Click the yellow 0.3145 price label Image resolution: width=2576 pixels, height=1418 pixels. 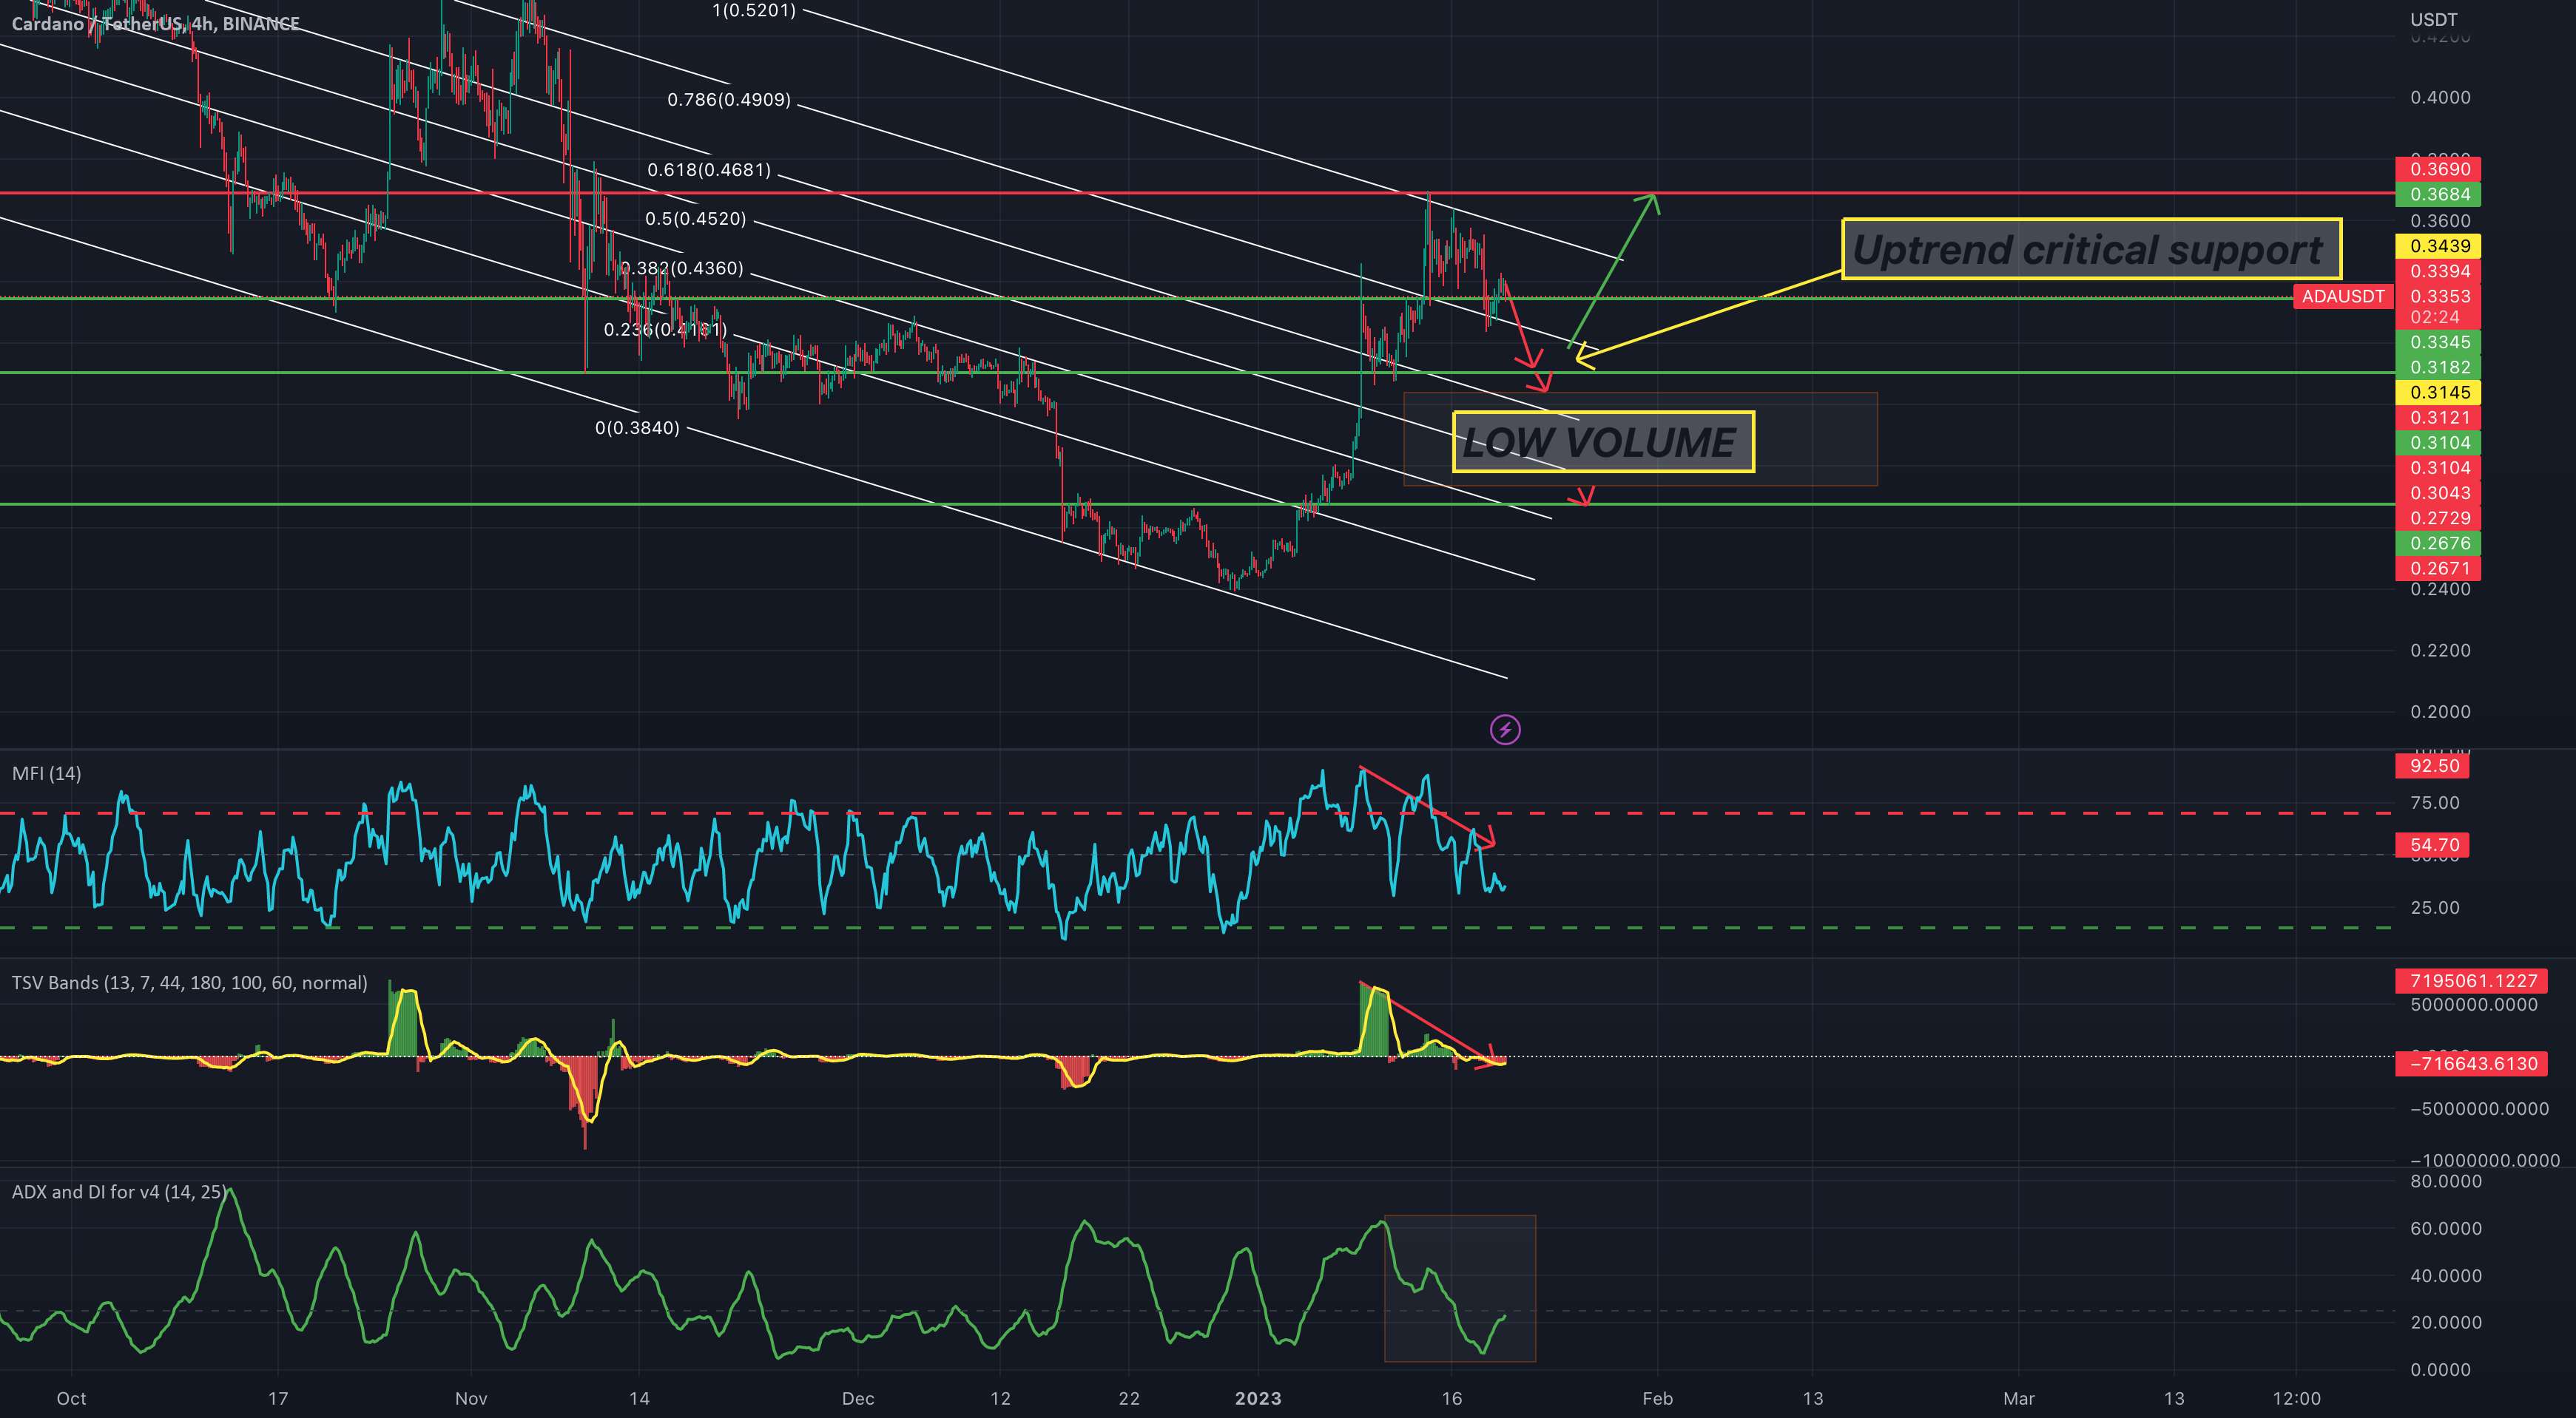coord(2438,393)
